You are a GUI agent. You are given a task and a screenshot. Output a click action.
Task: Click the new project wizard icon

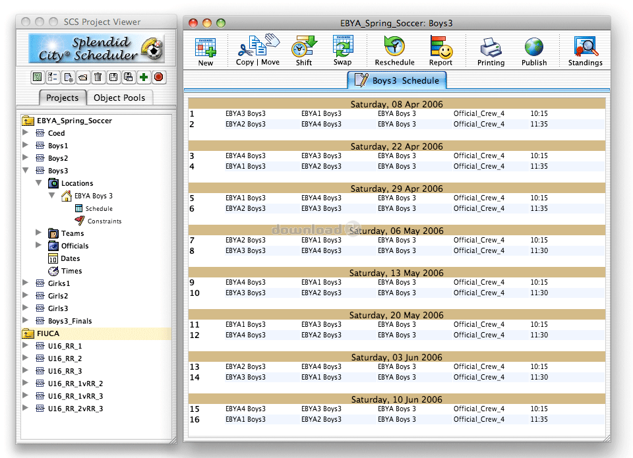[68, 77]
